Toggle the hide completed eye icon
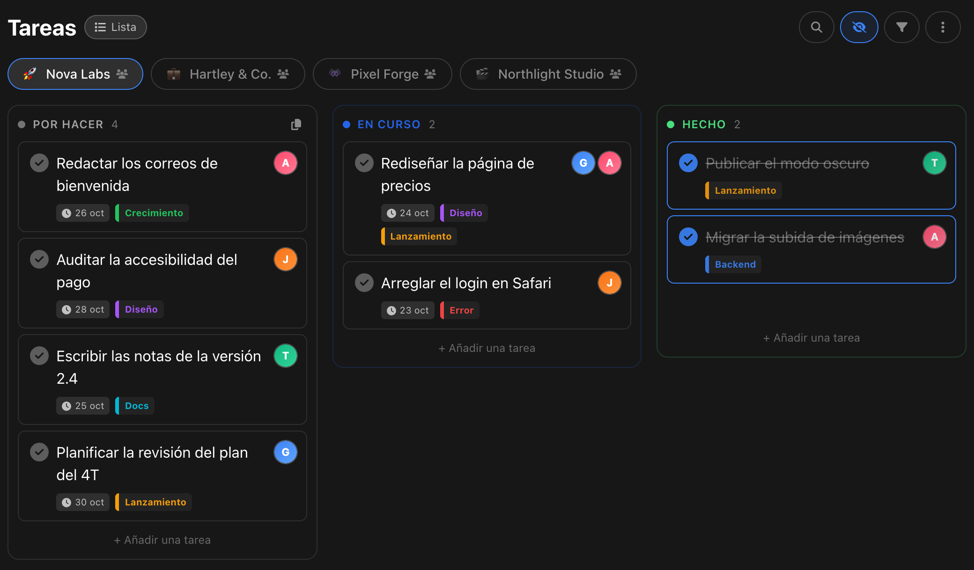 [x=859, y=27]
